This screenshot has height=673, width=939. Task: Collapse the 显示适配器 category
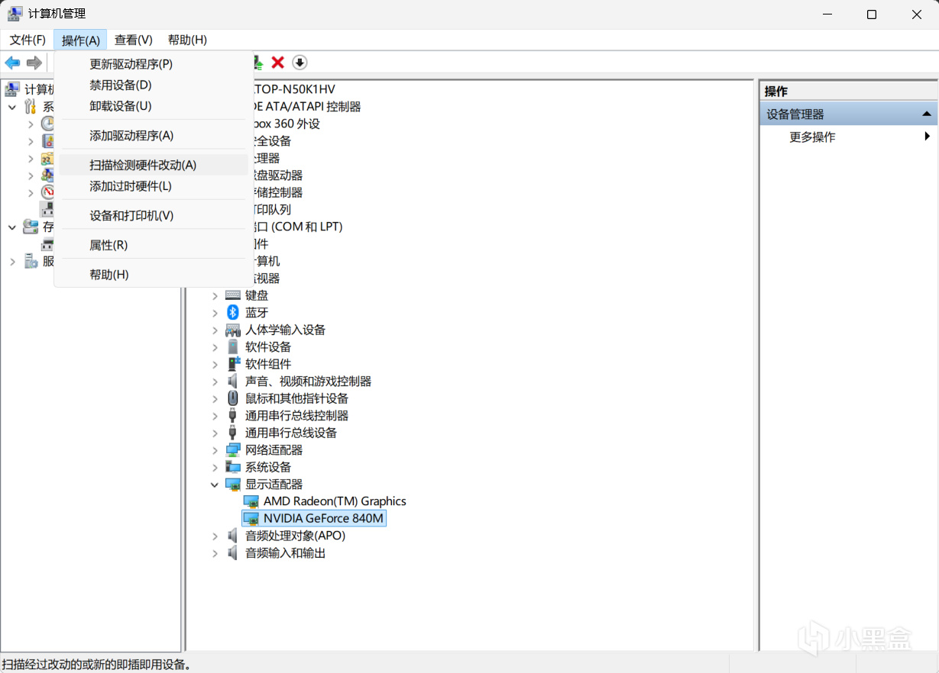pos(215,485)
